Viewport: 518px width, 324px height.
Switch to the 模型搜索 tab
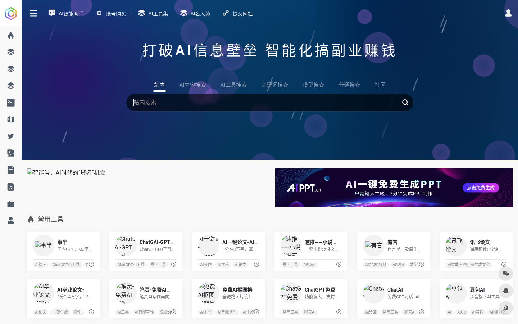pyautogui.click(x=313, y=85)
